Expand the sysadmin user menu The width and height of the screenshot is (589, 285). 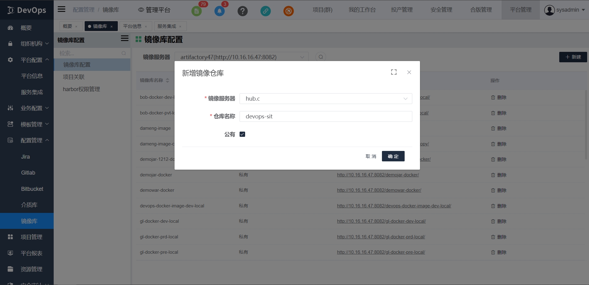pyautogui.click(x=564, y=10)
